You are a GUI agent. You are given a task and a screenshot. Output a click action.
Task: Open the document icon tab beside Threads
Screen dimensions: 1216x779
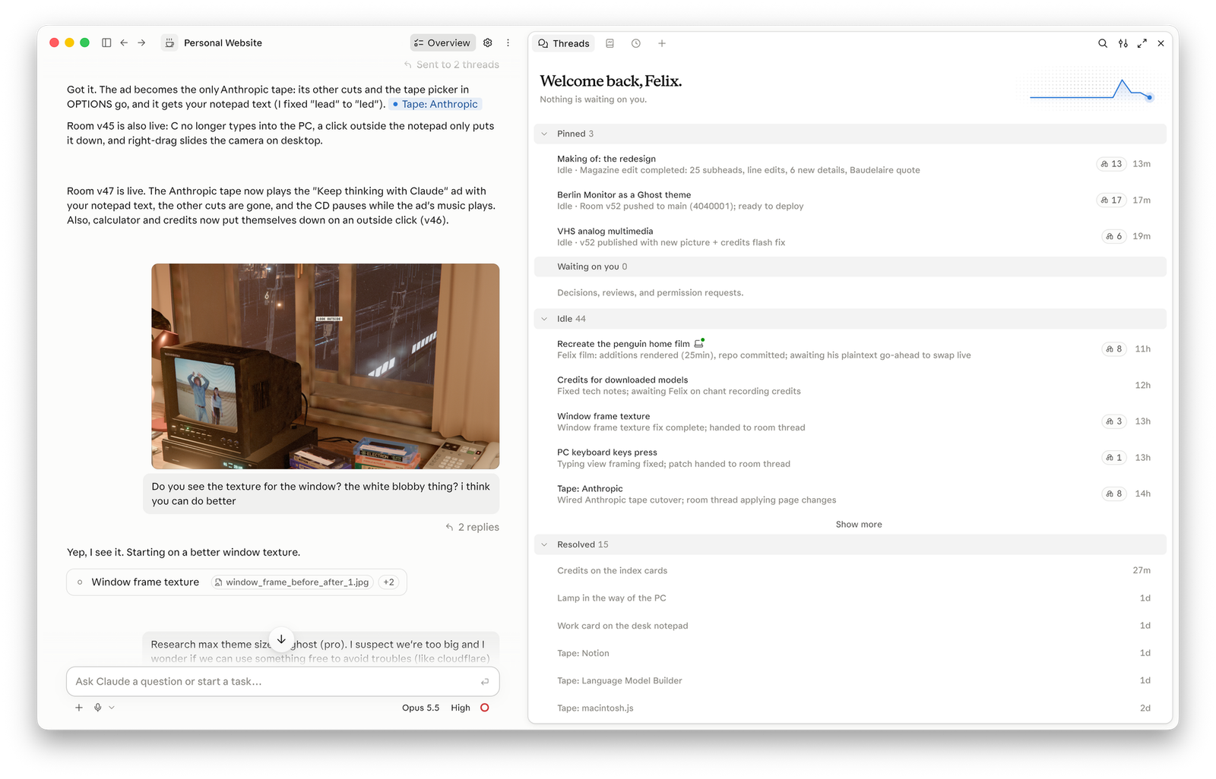(x=610, y=43)
